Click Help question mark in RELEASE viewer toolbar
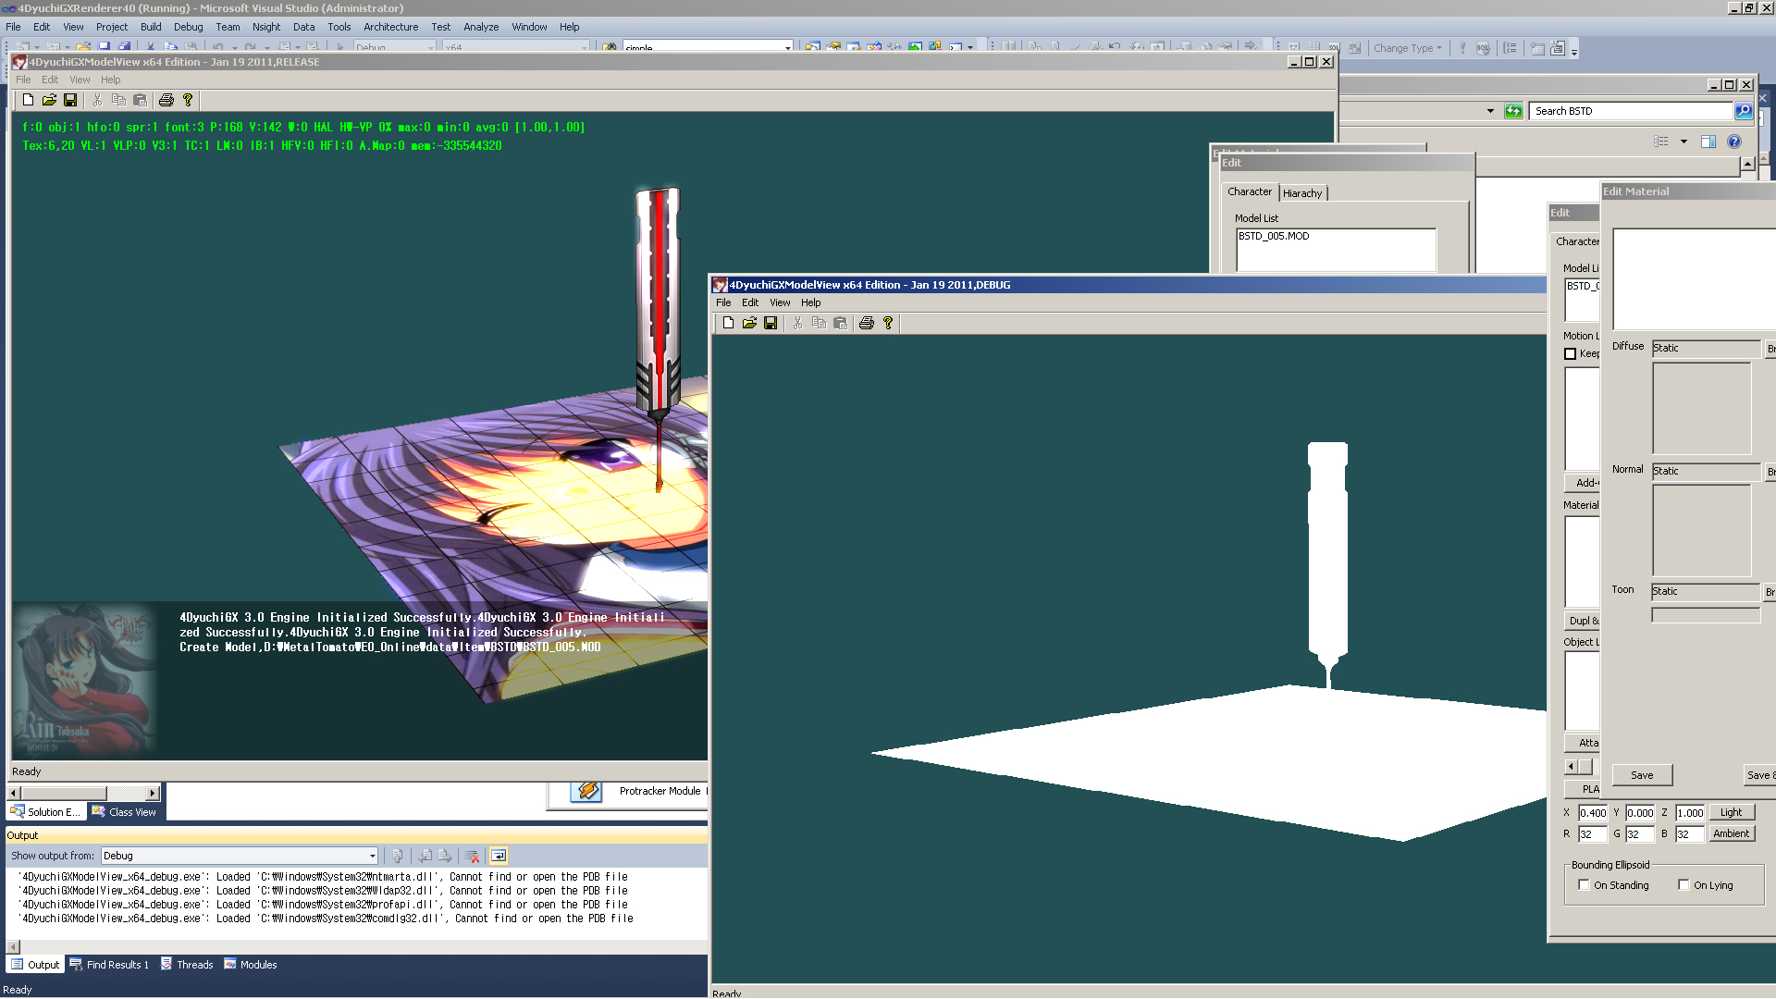 click(188, 100)
